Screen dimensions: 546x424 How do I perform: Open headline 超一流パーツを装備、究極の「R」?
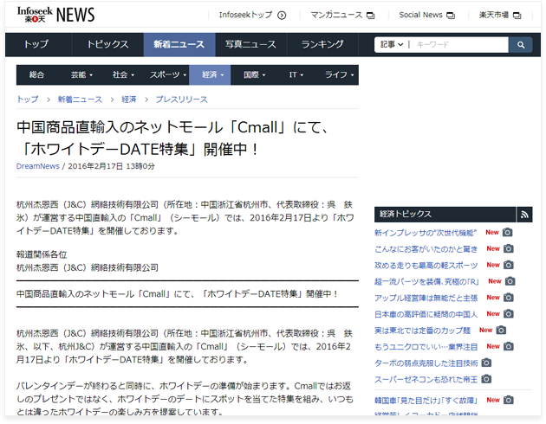pos(426,281)
